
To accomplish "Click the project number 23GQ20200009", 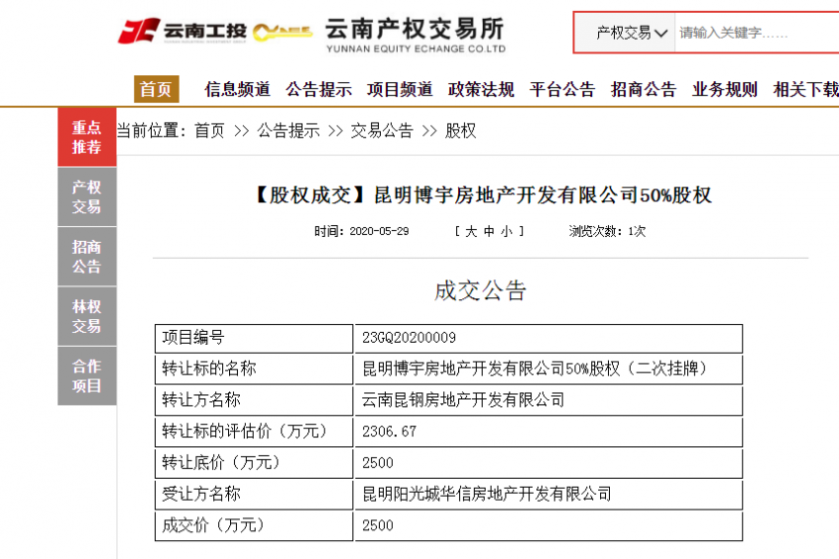I will click(x=410, y=338).
